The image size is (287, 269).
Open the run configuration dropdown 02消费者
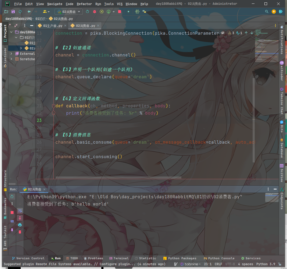pyautogui.click(x=69, y=12)
